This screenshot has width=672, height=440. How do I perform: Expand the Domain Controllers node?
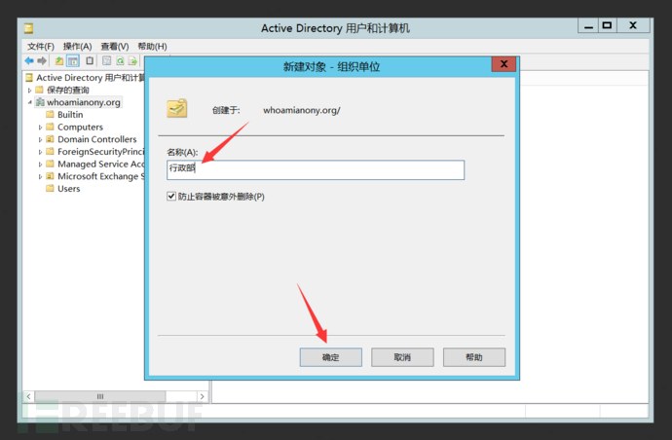tap(40, 139)
